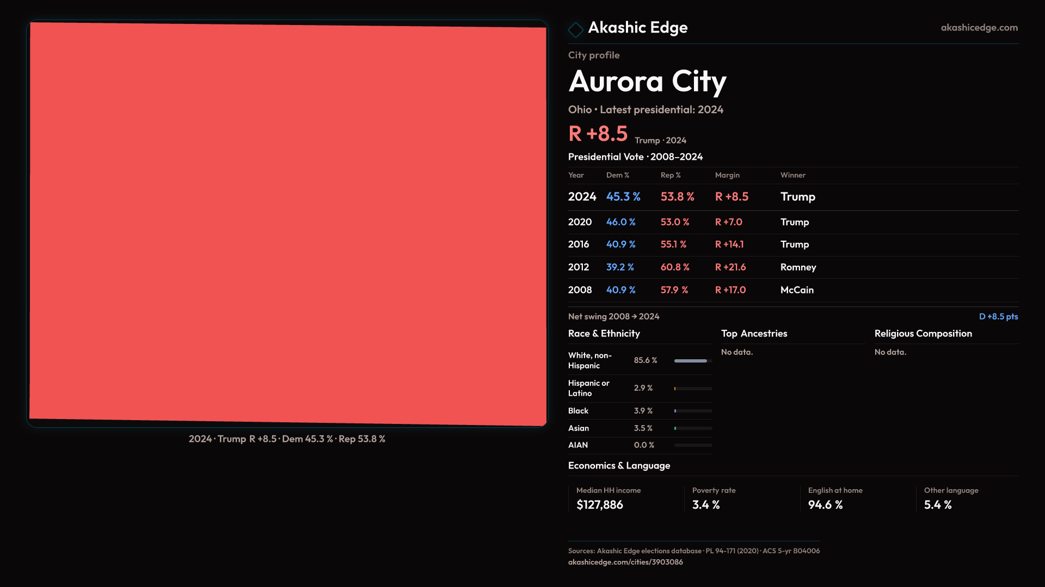The height and width of the screenshot is (587, 1045).
Task: Open the akashicedge.com link at top right
Action: [x=979, y=28]
